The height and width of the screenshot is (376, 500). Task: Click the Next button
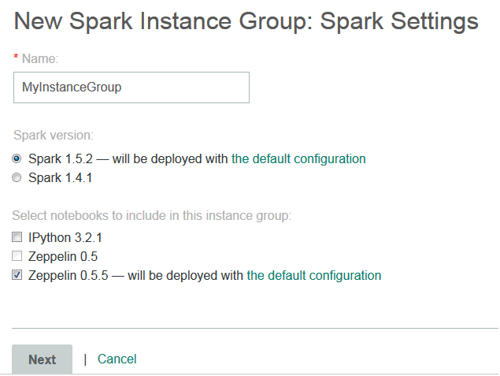[42, 359]
